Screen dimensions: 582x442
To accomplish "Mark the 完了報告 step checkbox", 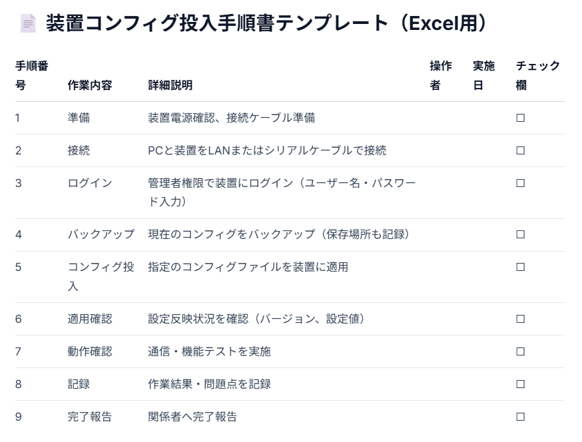I will (521, 417).
